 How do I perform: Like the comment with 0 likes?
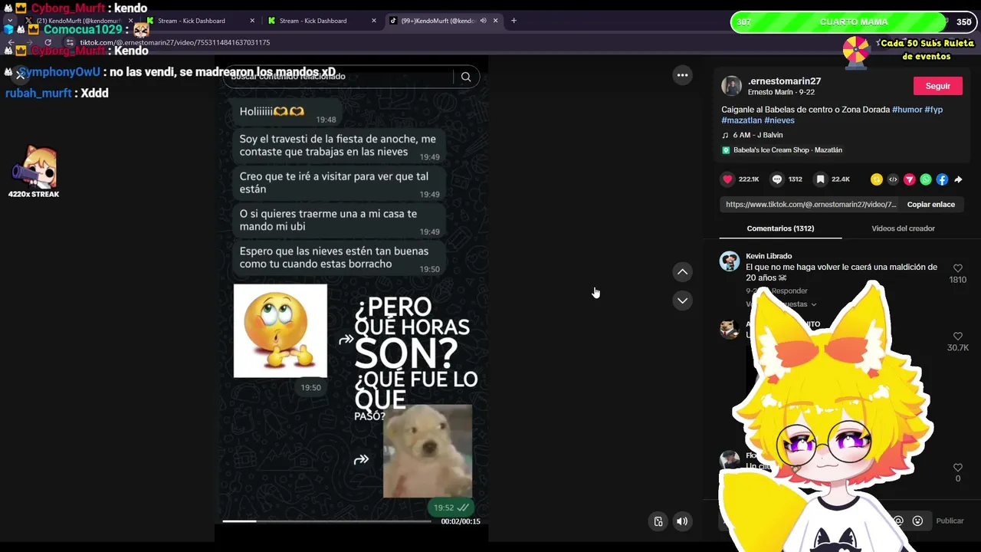[x=957, y=468]
